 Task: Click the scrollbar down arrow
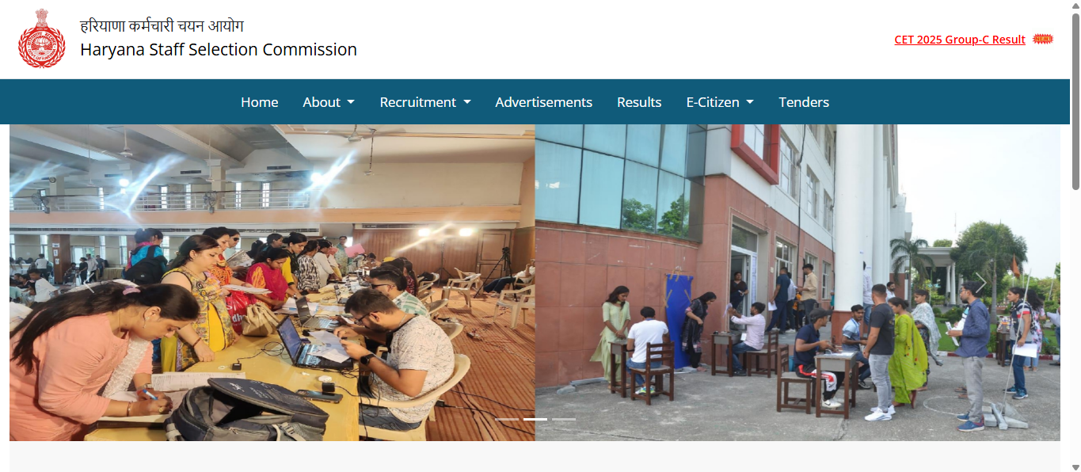tap(1075, 466)
